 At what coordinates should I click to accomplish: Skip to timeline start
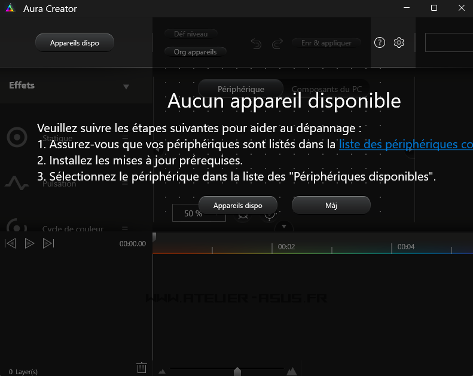pos(10,243)
